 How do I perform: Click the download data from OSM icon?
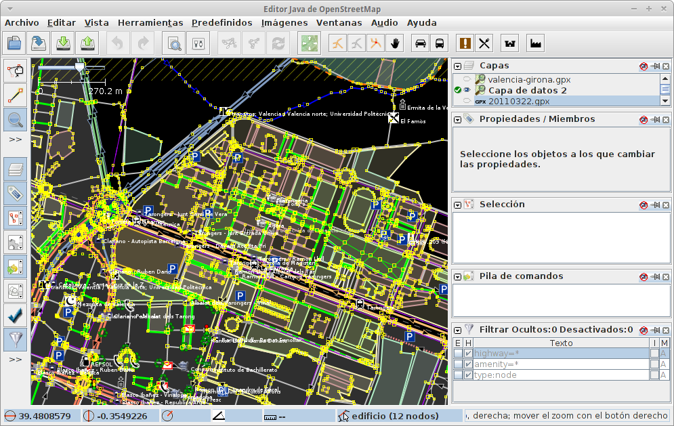(x=63, y=43)
